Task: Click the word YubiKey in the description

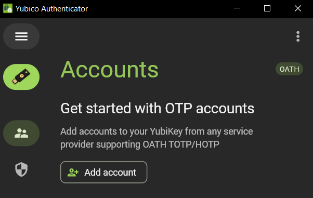Action: click(166, 131)
